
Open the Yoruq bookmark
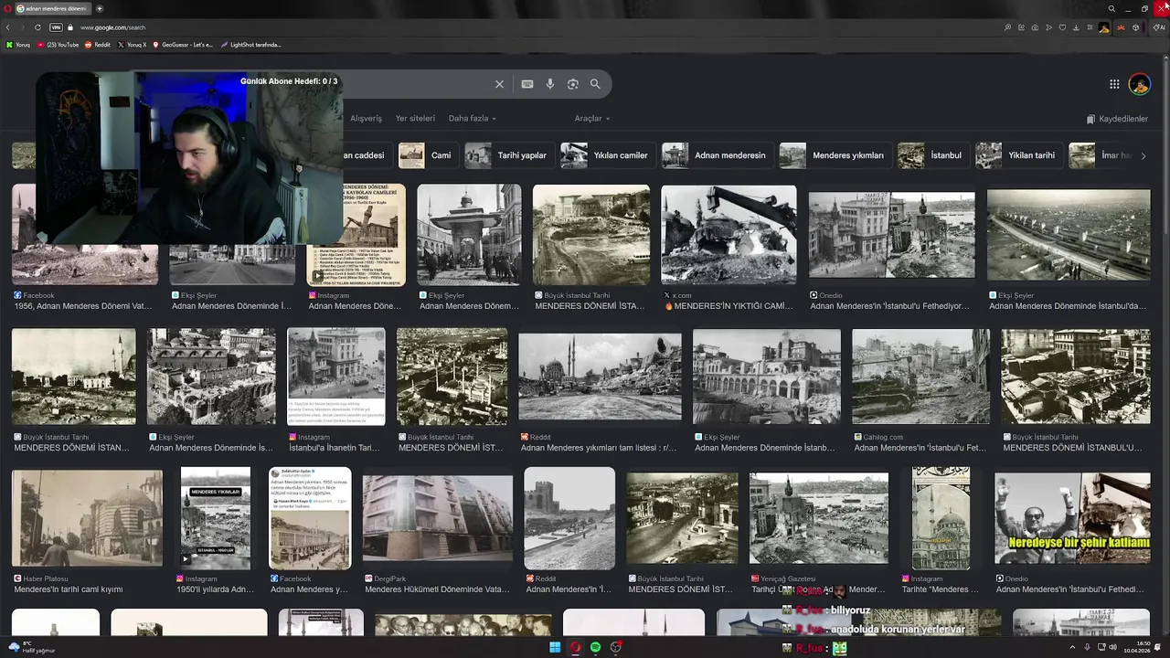pos(18,45)
